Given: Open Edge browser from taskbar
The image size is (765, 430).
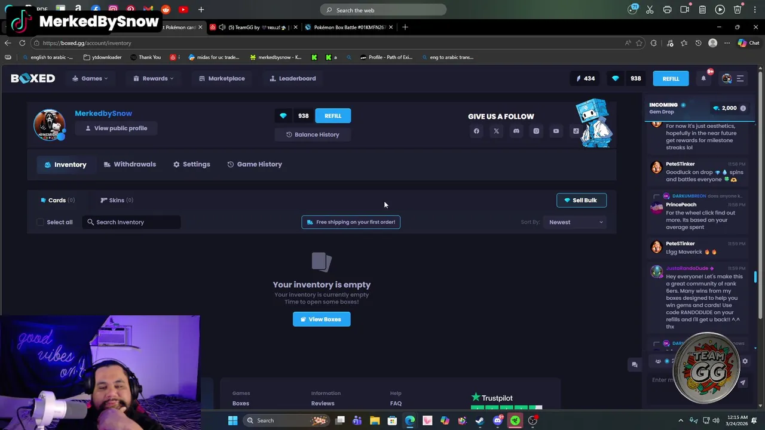Looking at the screenshot, I should [410, 420].
